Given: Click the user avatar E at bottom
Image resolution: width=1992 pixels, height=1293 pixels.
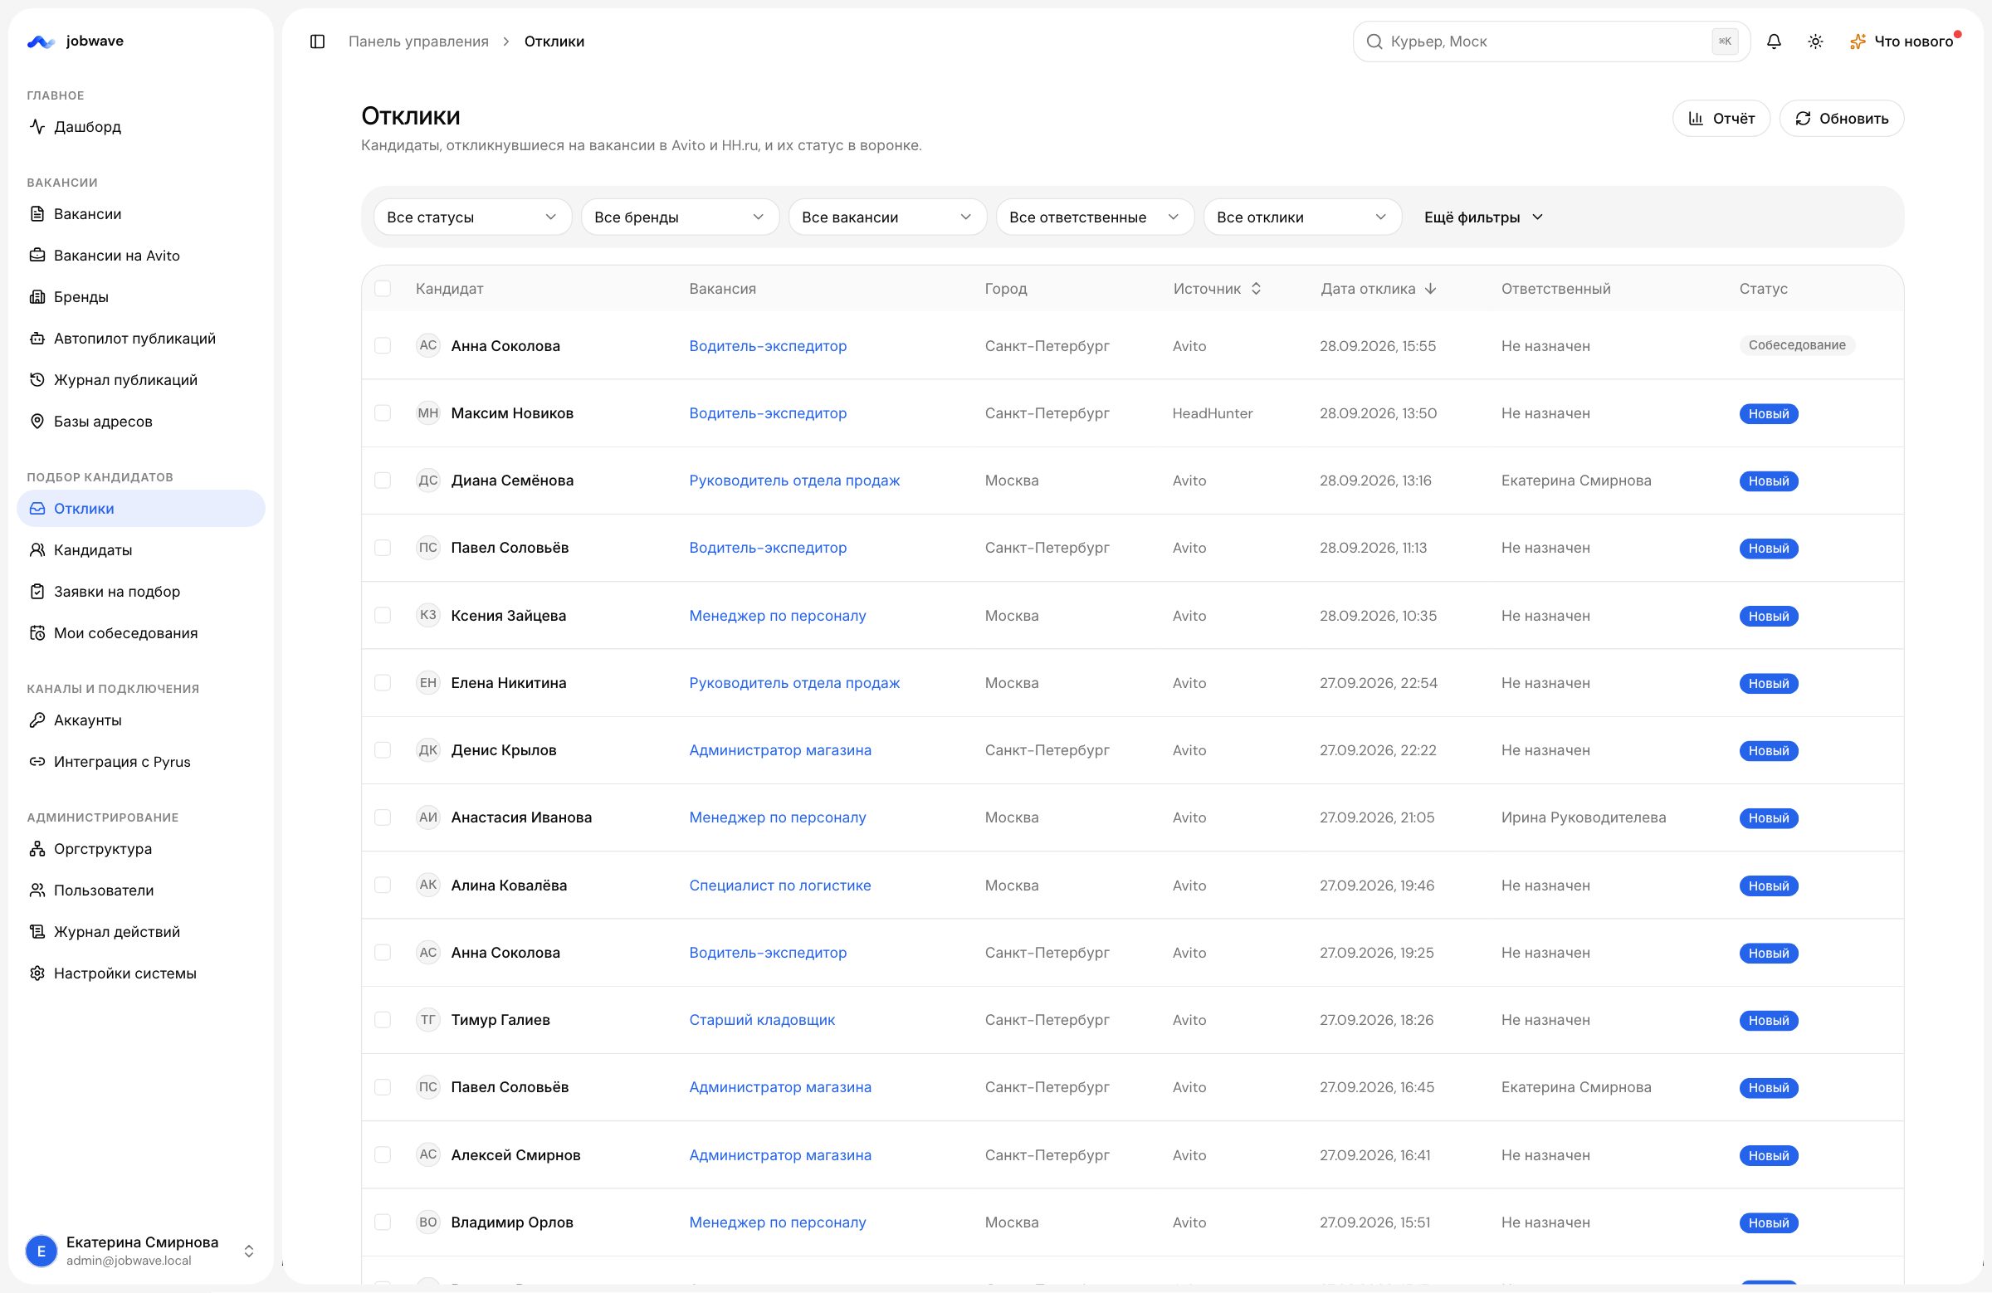Looking at the screenshot, I should 41,1252.
